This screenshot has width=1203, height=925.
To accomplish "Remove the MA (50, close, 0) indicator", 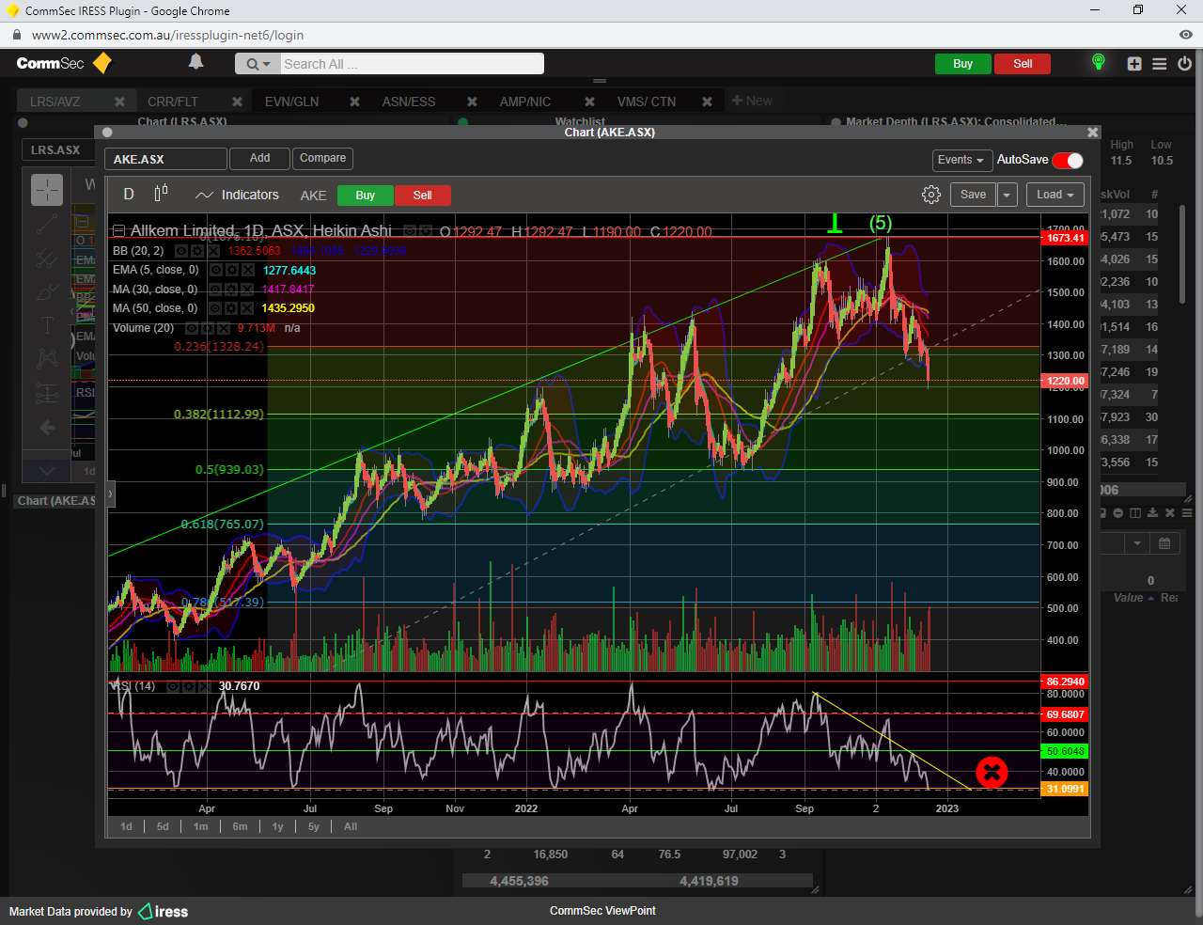I will click(x=247, y=308).
